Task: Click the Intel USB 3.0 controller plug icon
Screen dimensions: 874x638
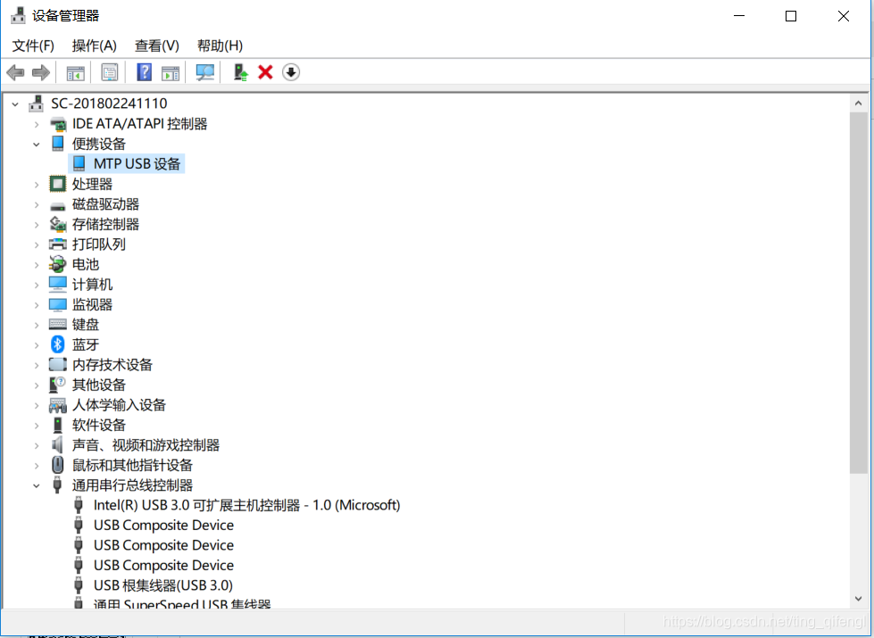Action: click(x=79, y=505)
